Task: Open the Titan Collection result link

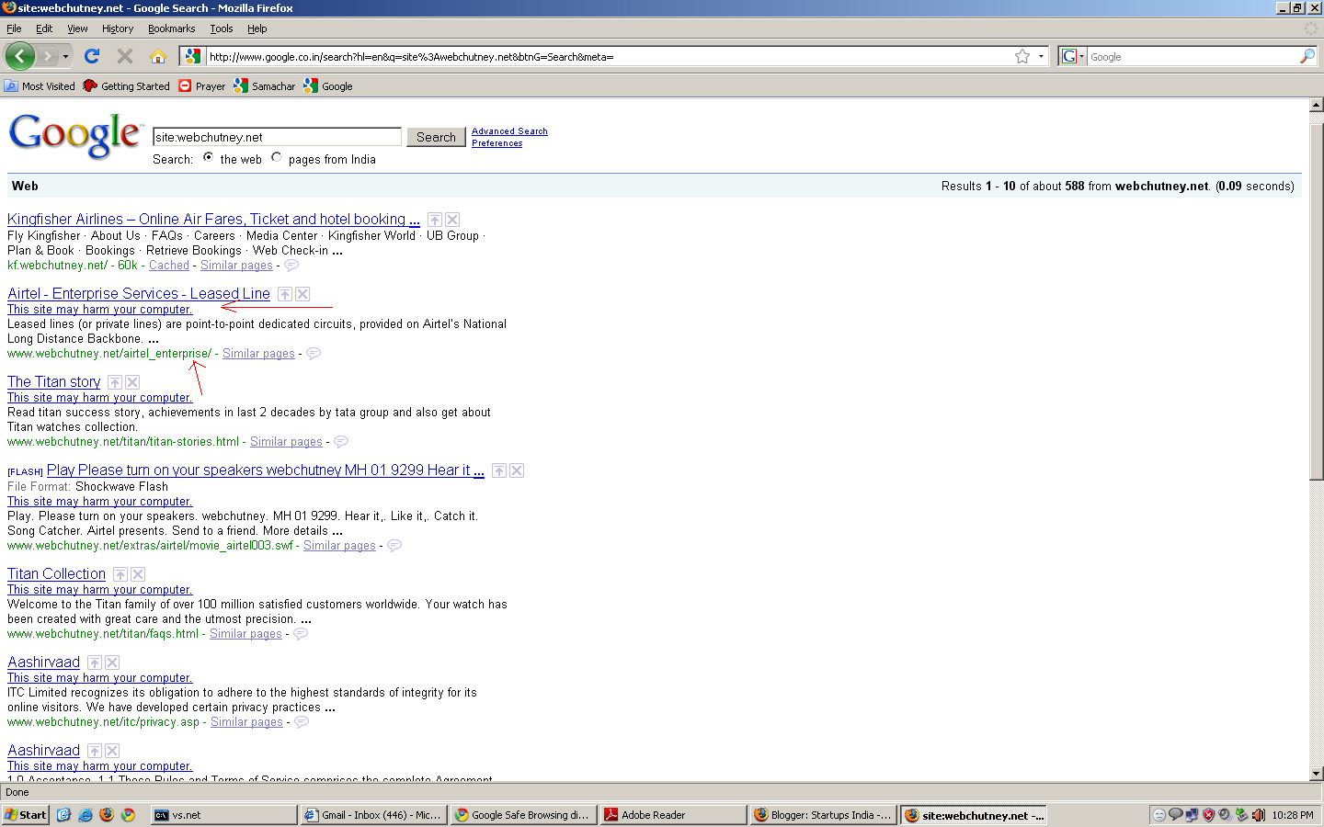Action: pyautogui.click(x=56, y=574)
